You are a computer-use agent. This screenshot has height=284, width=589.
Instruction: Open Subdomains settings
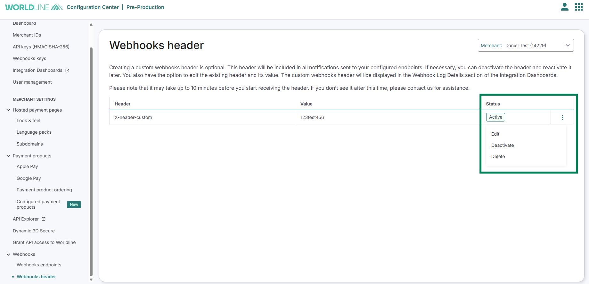[x=30, y=144]
